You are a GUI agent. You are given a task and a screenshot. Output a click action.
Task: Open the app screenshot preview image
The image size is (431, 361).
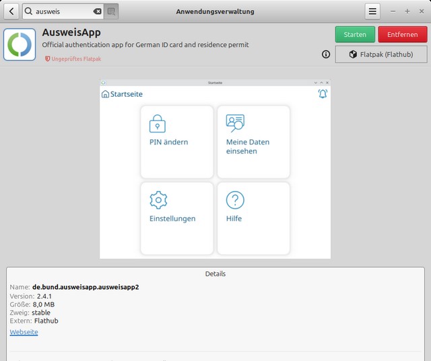(215, 169)
